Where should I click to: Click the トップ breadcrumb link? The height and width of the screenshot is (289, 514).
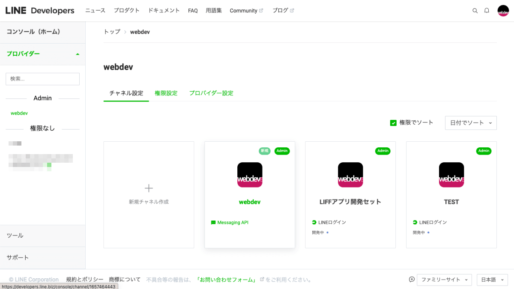tap(112, 32)
